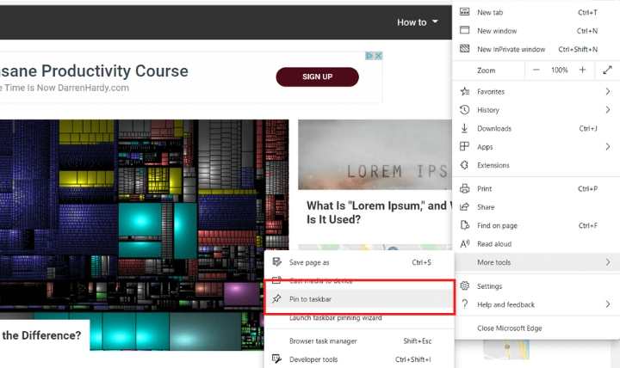Open the How to dropdown
The height and width of the screenshot is (368, 620).
click(x=418, y=22)
